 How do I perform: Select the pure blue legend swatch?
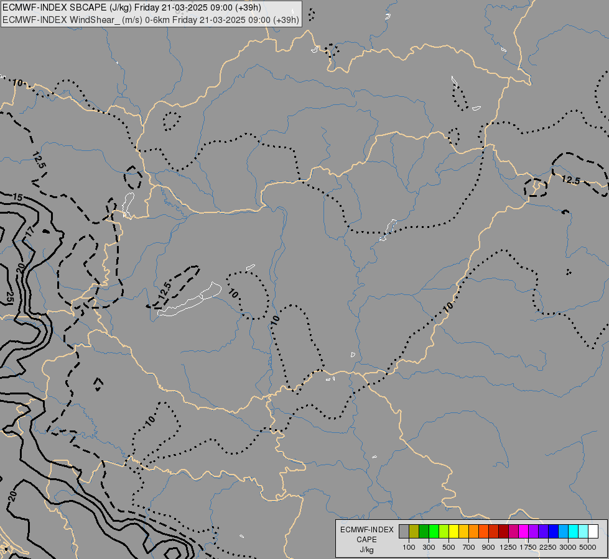[x=553, y=531]
